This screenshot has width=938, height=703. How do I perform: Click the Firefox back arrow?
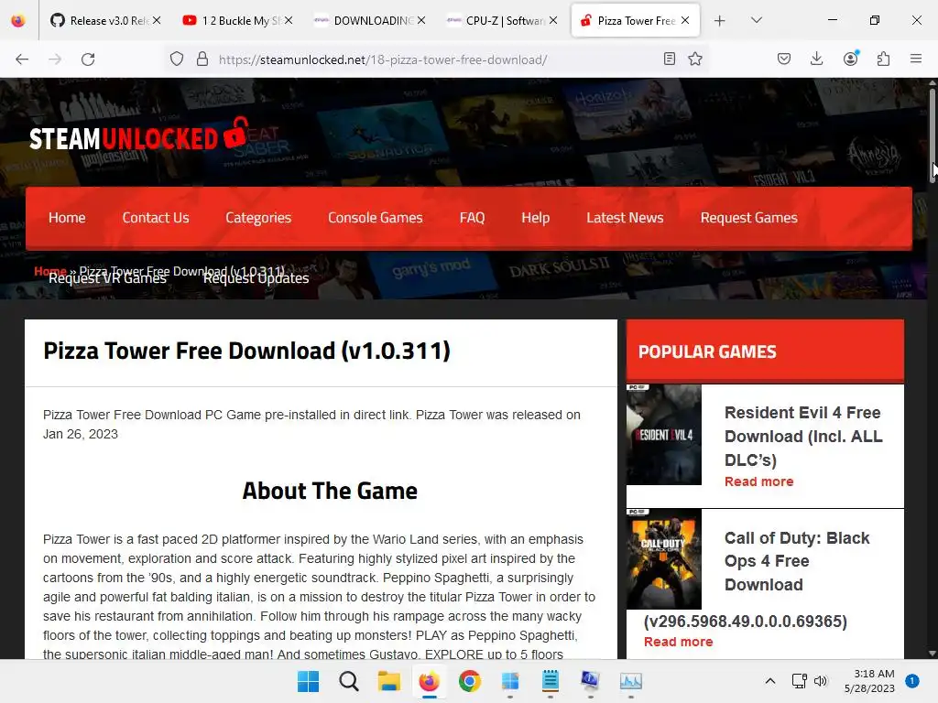(x=22, y=59)
